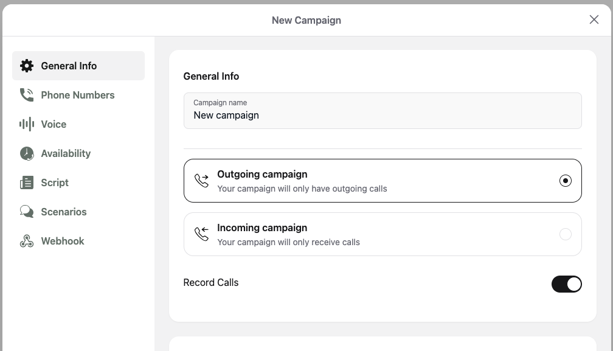
Task: Switch to the Voice section
Action: tap(54, 124)
